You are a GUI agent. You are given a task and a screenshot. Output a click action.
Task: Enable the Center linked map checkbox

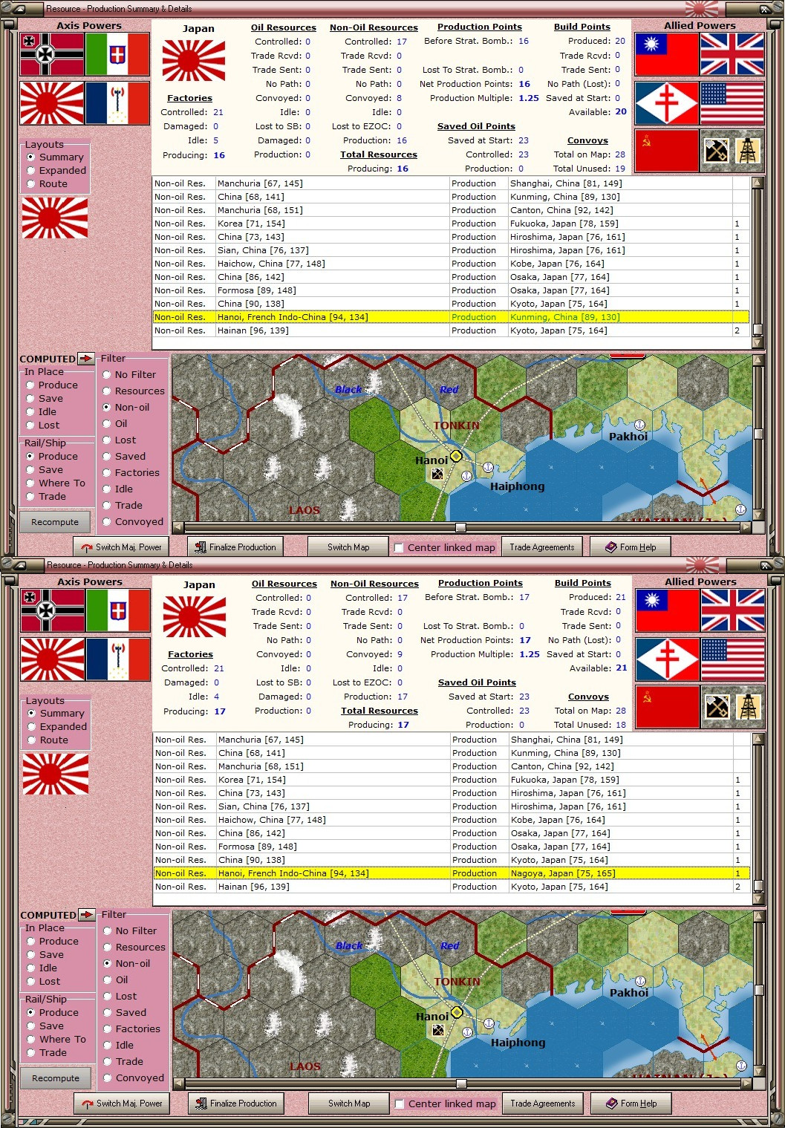(400, 547)
